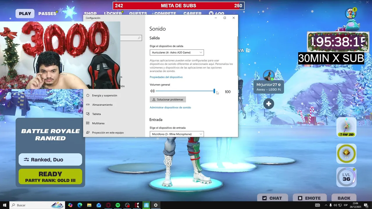Viewport: 372px width, 209px height.
Task: Click the taskbar Buscar search box
Action: (37, 205)
